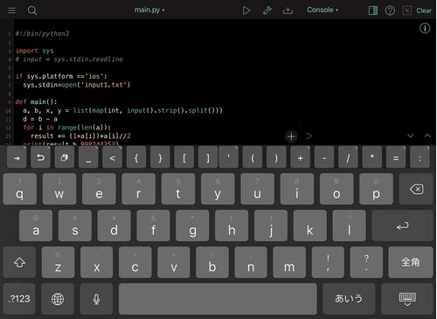The width and height of the screenshot is (437, 319).
Task: Open the hamburger menu
Action: click(12, 10)
